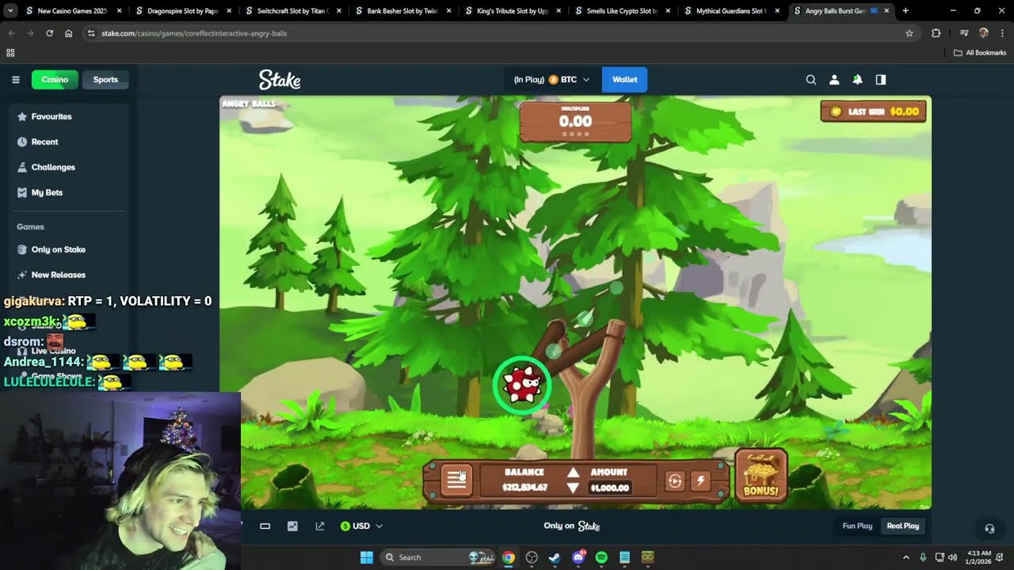Viewport: 1014px width, 570px height.
Task: Click the bet amount $1,000.00 field
Action: [x=609, y=488]
